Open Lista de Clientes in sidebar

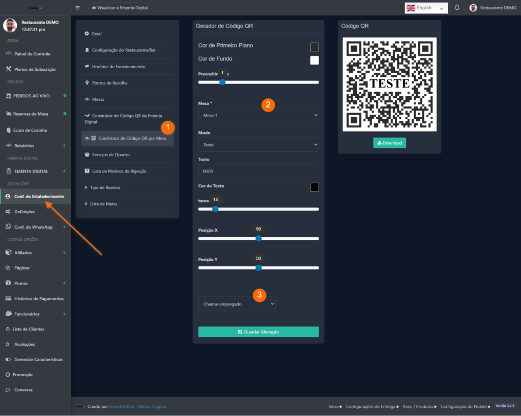point(28,329)
